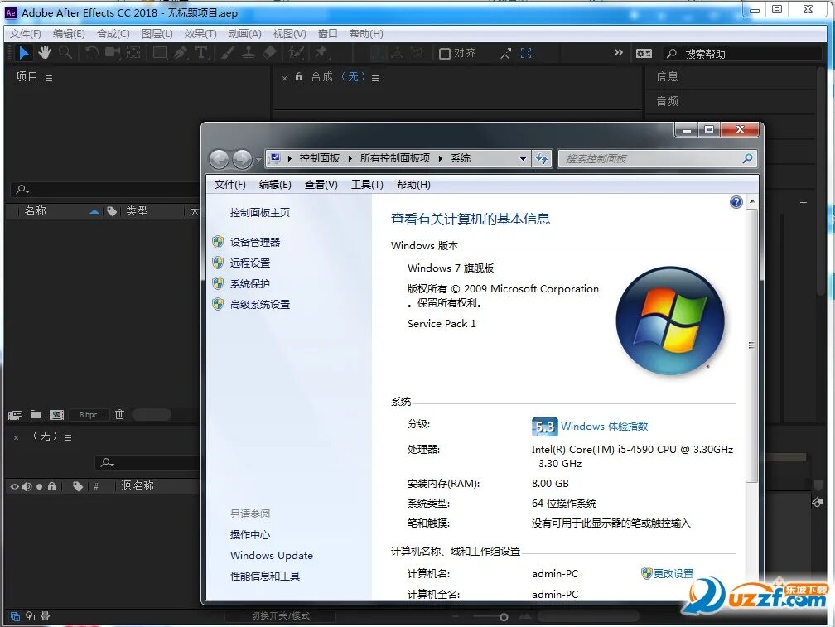Open After Effects 效果(T) menu
The image size is (835, 627).
click(200, 33)
